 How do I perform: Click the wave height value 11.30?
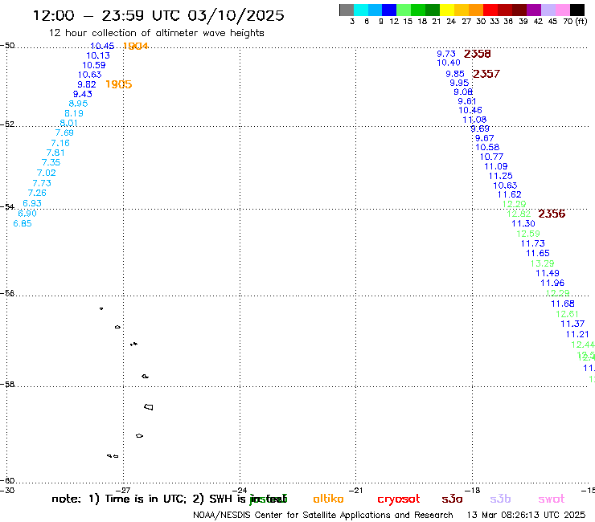[x=523, y=224]
